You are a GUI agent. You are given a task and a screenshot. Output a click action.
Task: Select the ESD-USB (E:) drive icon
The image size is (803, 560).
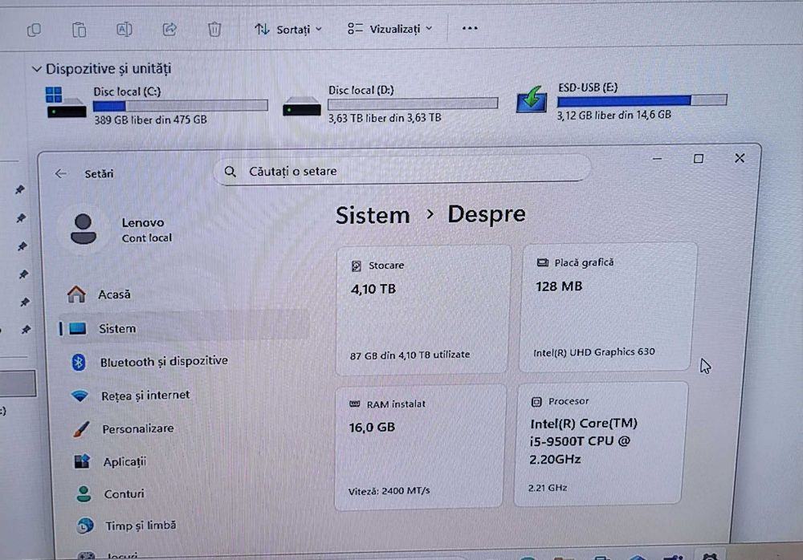532,99
